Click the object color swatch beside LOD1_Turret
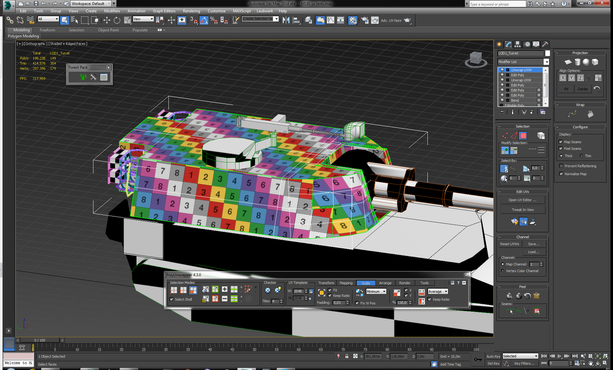Viewport: 613px width, 370px height. point(547,53)
